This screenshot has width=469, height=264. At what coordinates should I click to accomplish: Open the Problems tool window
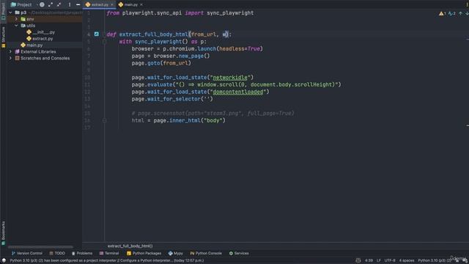pos(82,253)
